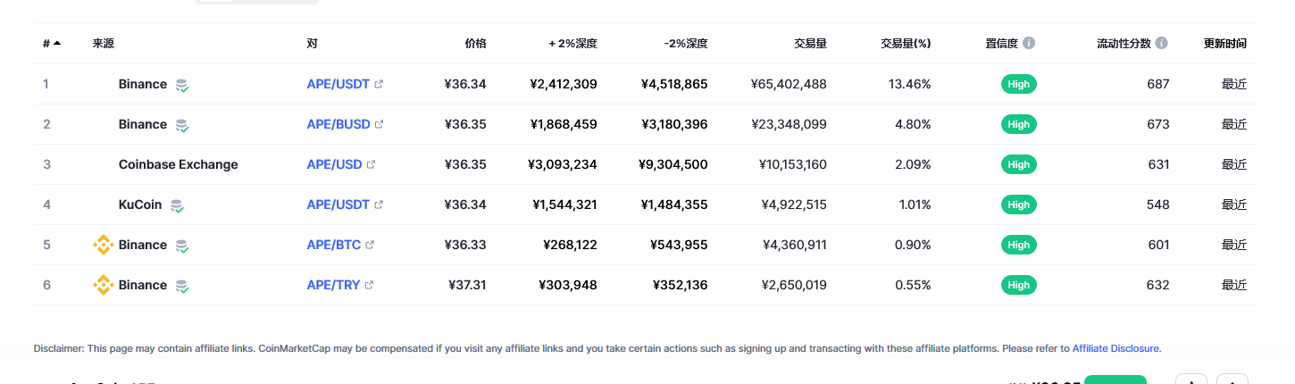Open external link icon beside APE/USDT Binance pair
Viewport: 1295px width, 384px height.
379,84
